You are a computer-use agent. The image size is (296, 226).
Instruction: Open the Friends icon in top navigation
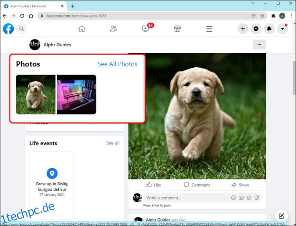(114, 29)
